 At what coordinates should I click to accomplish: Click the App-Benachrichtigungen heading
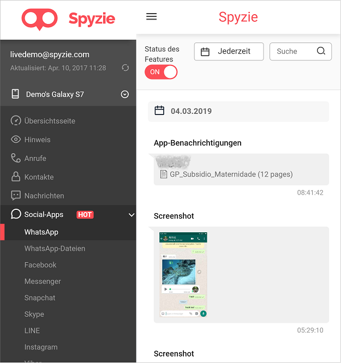click(x=198, y=143)
